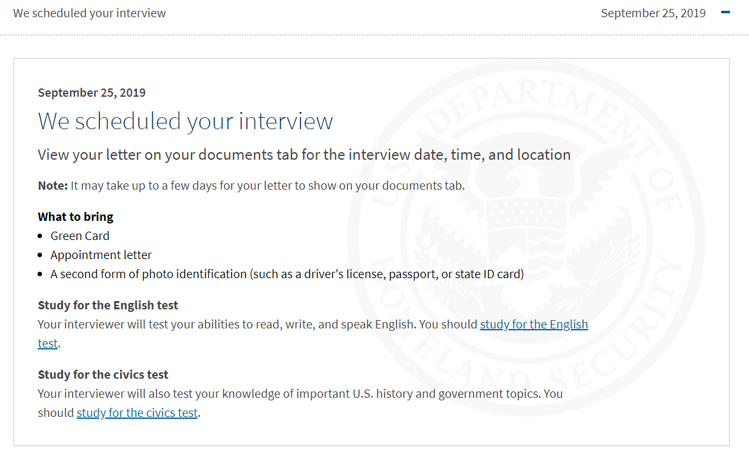Click the September 25, 2019 date in header row

[653, 13]
